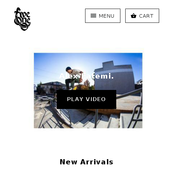
Task: Click the concrete building in the photo
Action: [x=115, y=78]
